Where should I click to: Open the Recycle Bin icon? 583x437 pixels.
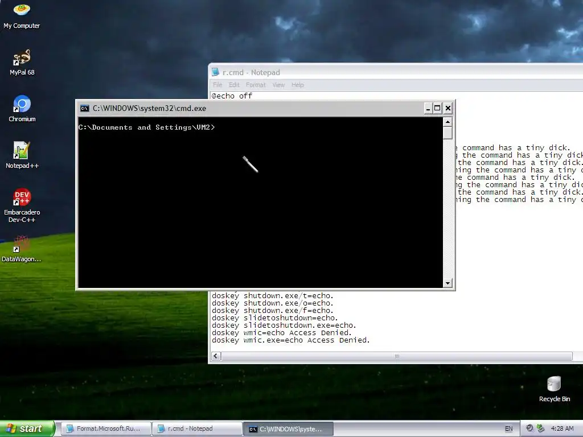pyautogui.click(x=555, y=389)
